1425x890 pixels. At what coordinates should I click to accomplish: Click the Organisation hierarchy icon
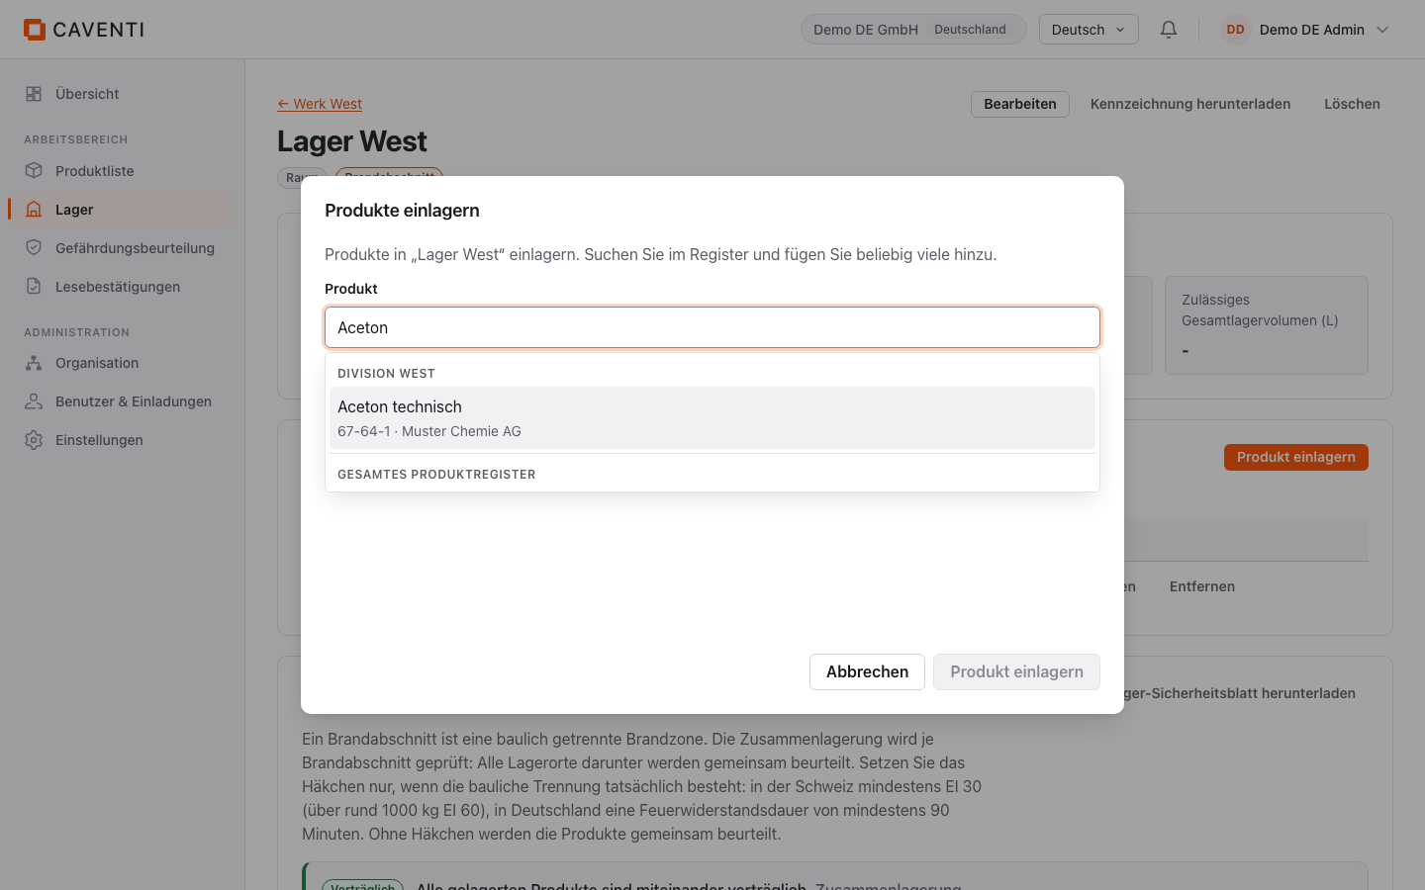pyautogui.click(x=34, y=363)
